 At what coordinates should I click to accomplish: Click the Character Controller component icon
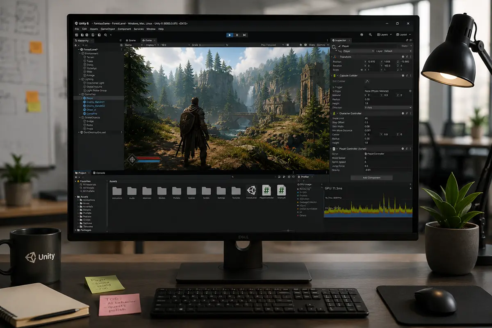(x=335, y=114)
